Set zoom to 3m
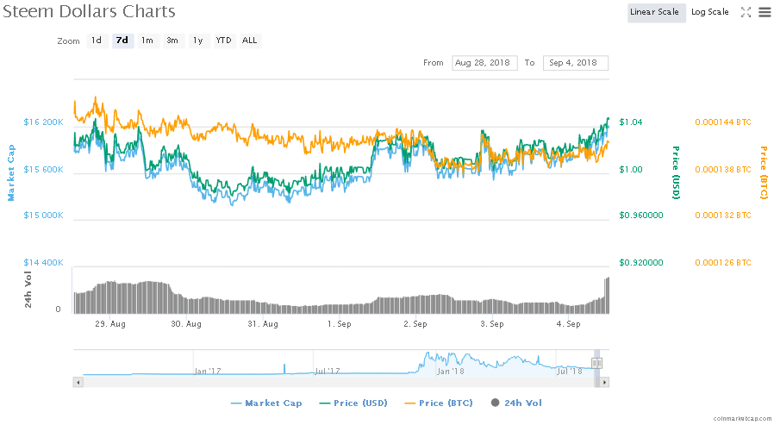Screen dimensions: 774x425 click(172, 41)
